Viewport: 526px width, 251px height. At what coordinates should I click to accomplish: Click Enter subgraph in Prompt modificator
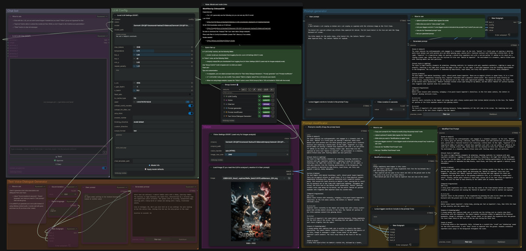tap(404, 245)
